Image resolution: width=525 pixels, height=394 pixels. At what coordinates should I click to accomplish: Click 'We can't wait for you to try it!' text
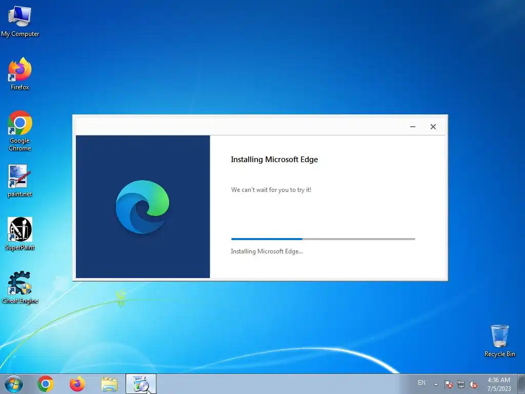[x=271, y=190]
